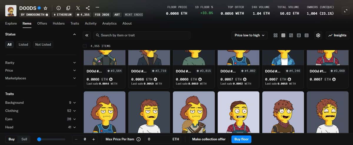
Task: Select the mosaic grid view icon
Action: [291, 35]
